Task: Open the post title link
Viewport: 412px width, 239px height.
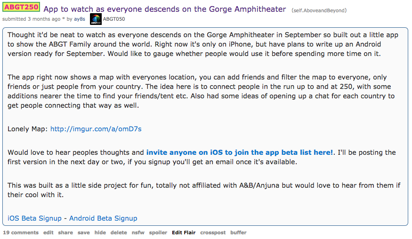Action: (x=165, y=9)
